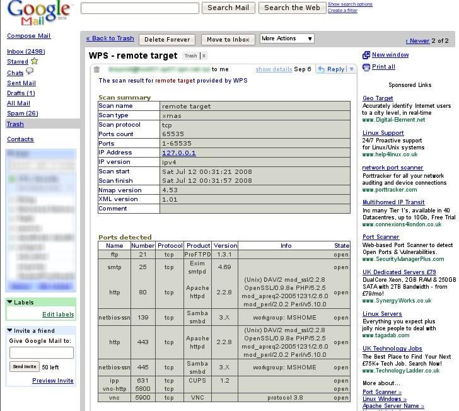Click the 'workgroup: MSHOME' info for port 139

284,318
